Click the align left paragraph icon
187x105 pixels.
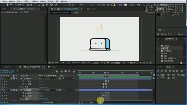(x=158, y=71)
